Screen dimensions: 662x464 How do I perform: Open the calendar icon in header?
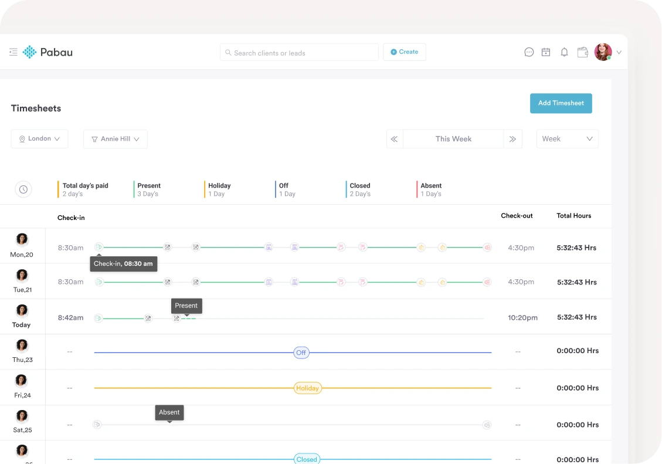click(546, 52)
